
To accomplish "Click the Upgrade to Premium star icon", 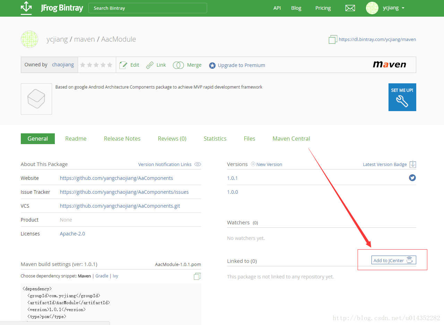I will pyautogui.click(x=212, y=65).
